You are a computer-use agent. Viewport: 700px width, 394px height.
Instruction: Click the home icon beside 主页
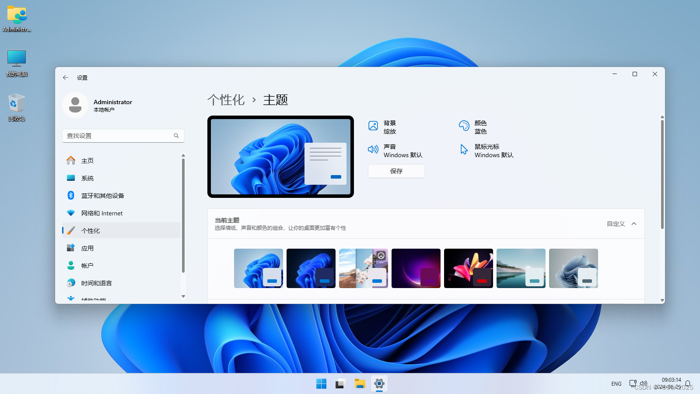[71, 160]
